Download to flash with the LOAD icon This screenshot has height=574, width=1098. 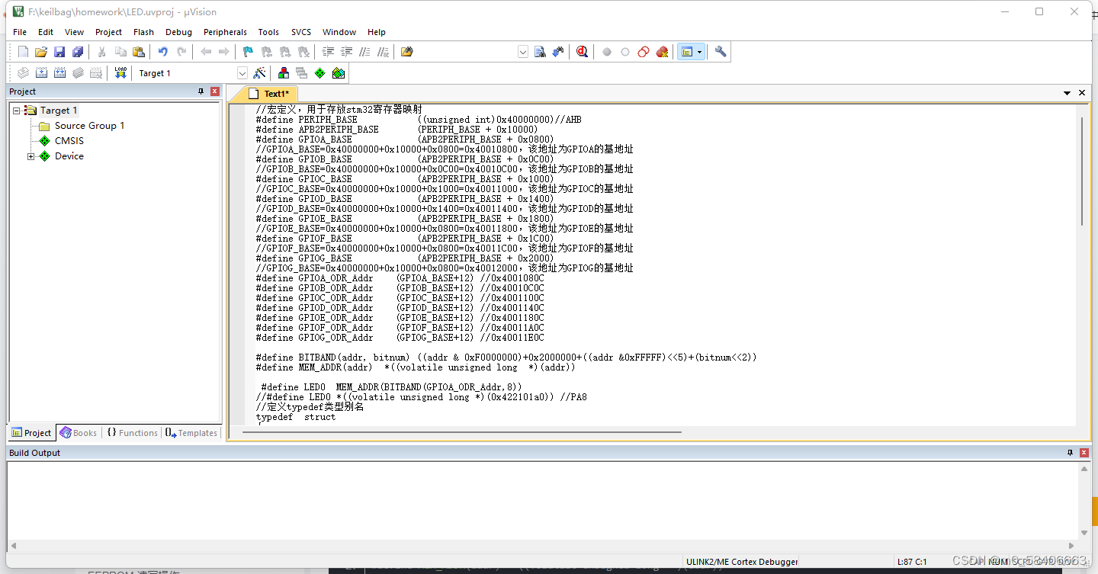pos(120,73)
